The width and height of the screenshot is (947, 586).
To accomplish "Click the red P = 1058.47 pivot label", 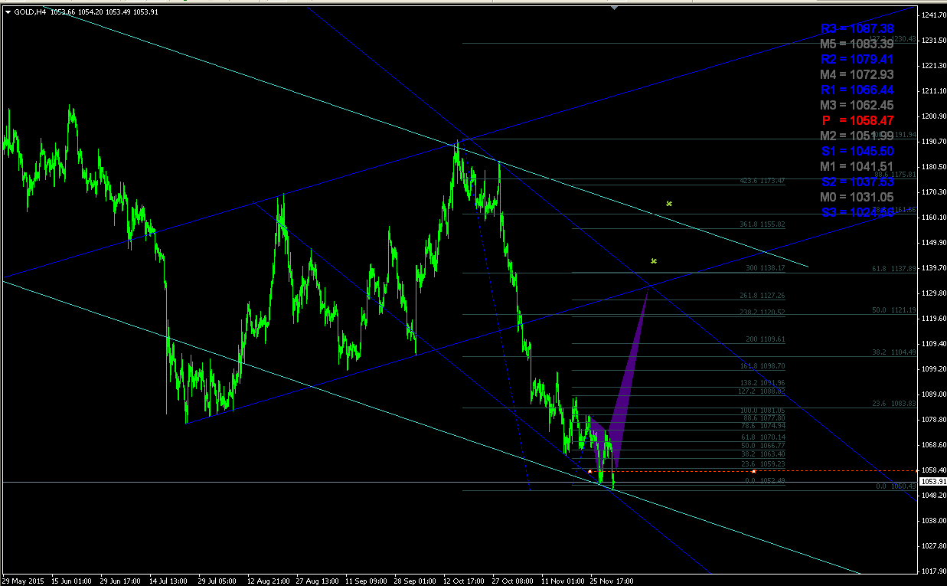I will click(x=857, y=121).
